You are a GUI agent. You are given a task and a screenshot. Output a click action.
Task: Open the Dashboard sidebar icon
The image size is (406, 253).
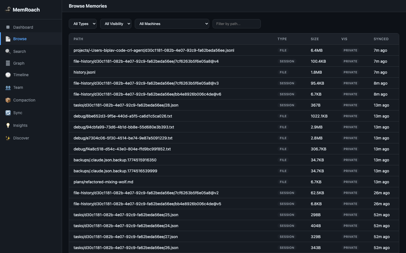[8, 27]
